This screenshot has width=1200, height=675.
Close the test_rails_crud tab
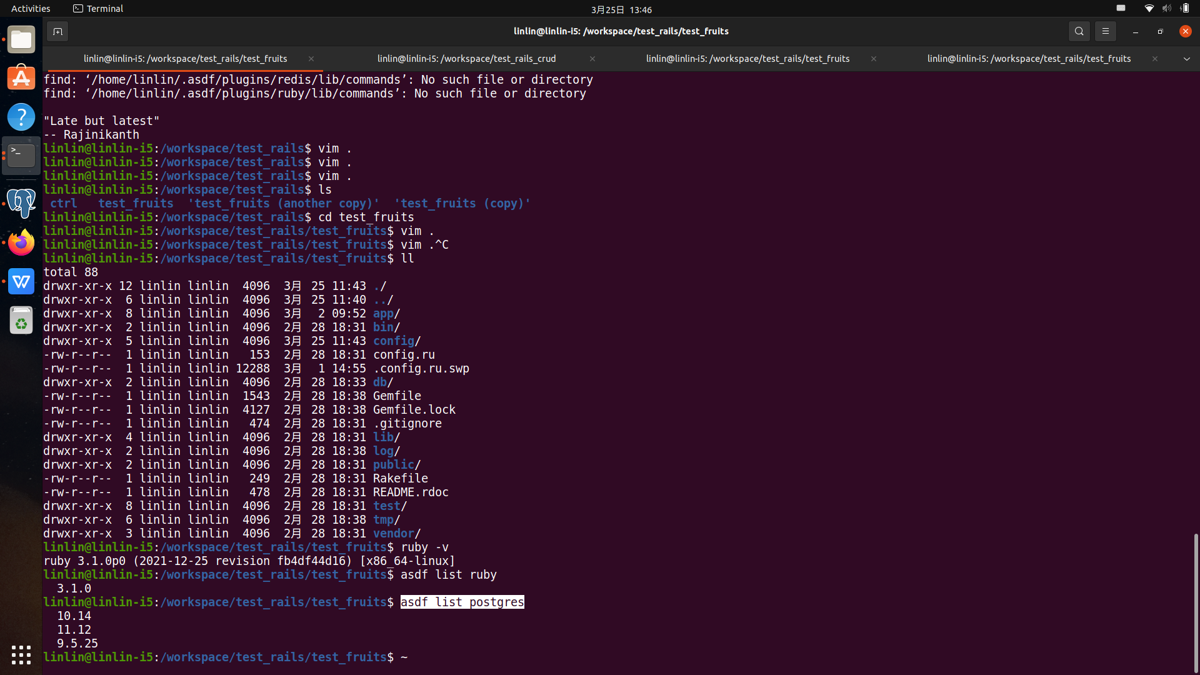(x=592, y=59)
